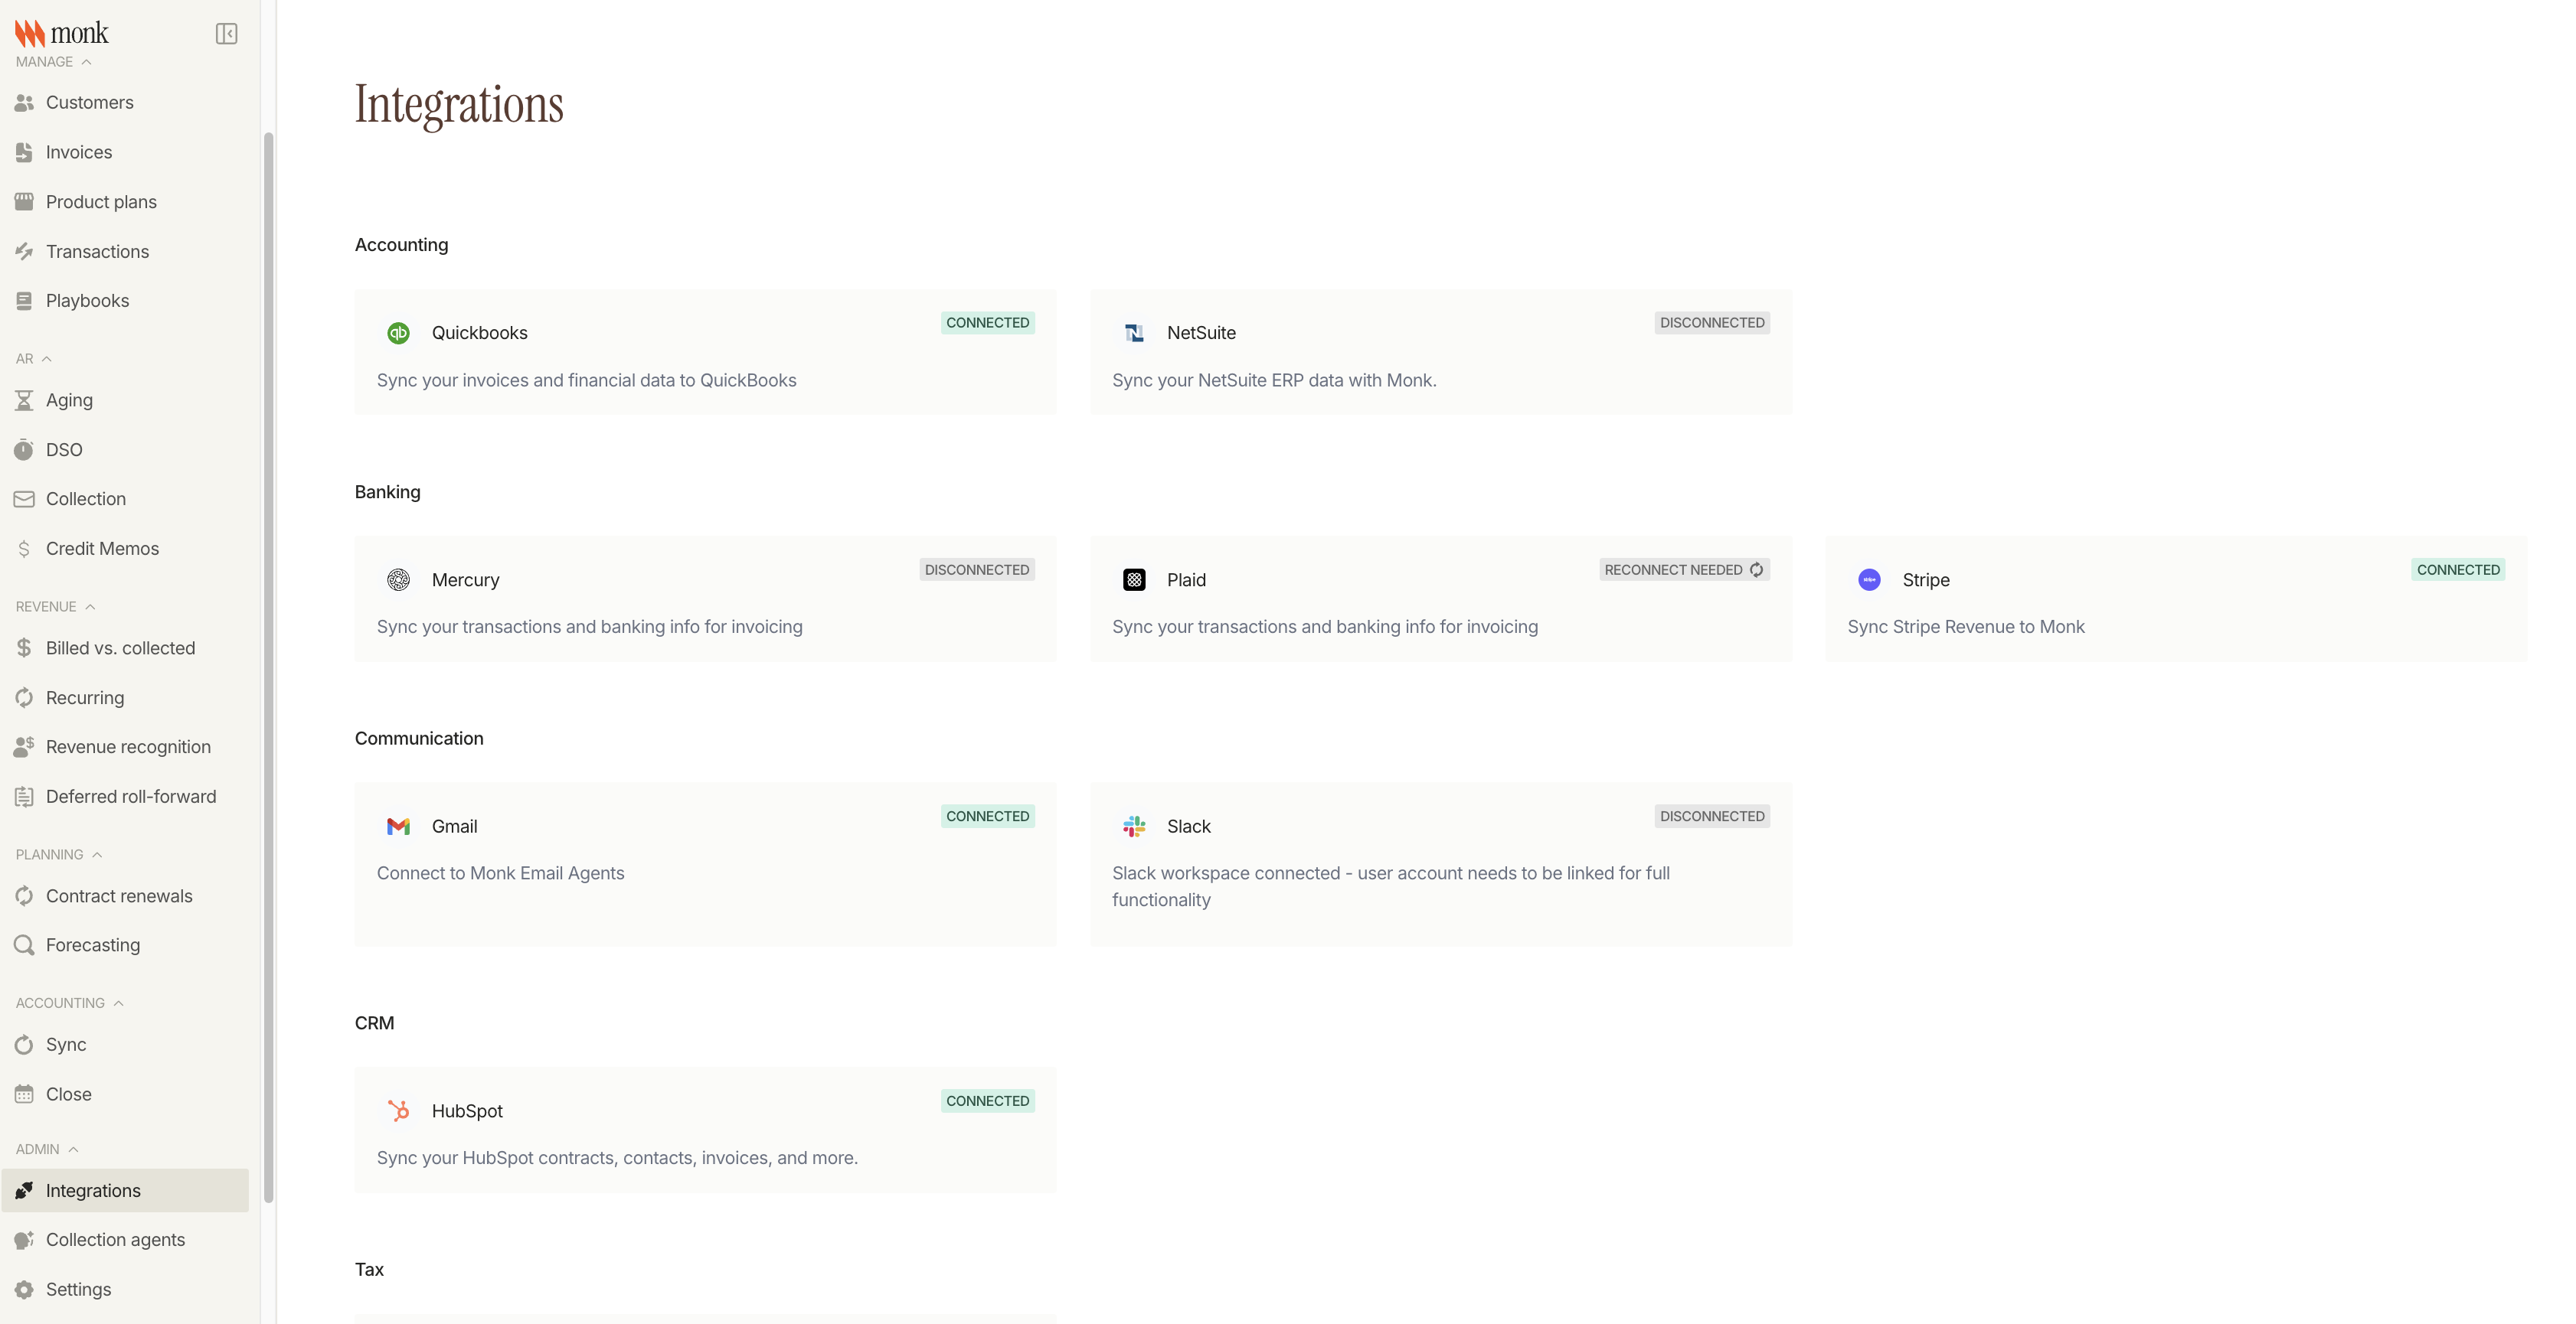Click the Plaid logo icon
Screen dimensions: 2576x1324
click(1134, 579)
